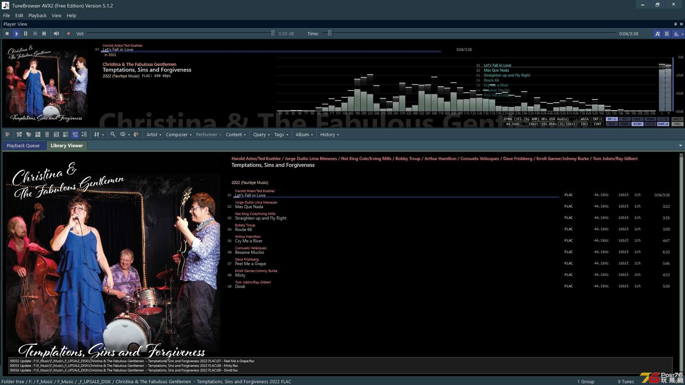Toggle the MONO indicator
This screenshot has width=685, height=385.
(x=650, y=119)
